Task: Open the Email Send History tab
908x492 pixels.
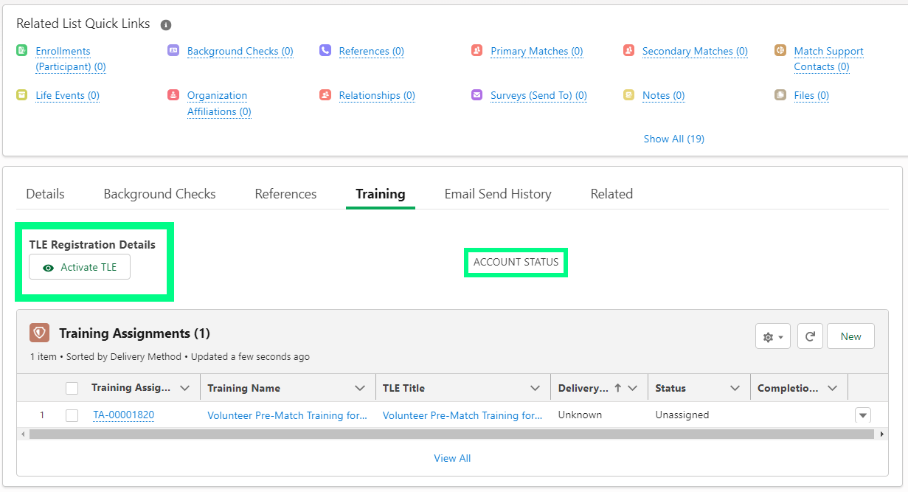Action: coord(498,194)
